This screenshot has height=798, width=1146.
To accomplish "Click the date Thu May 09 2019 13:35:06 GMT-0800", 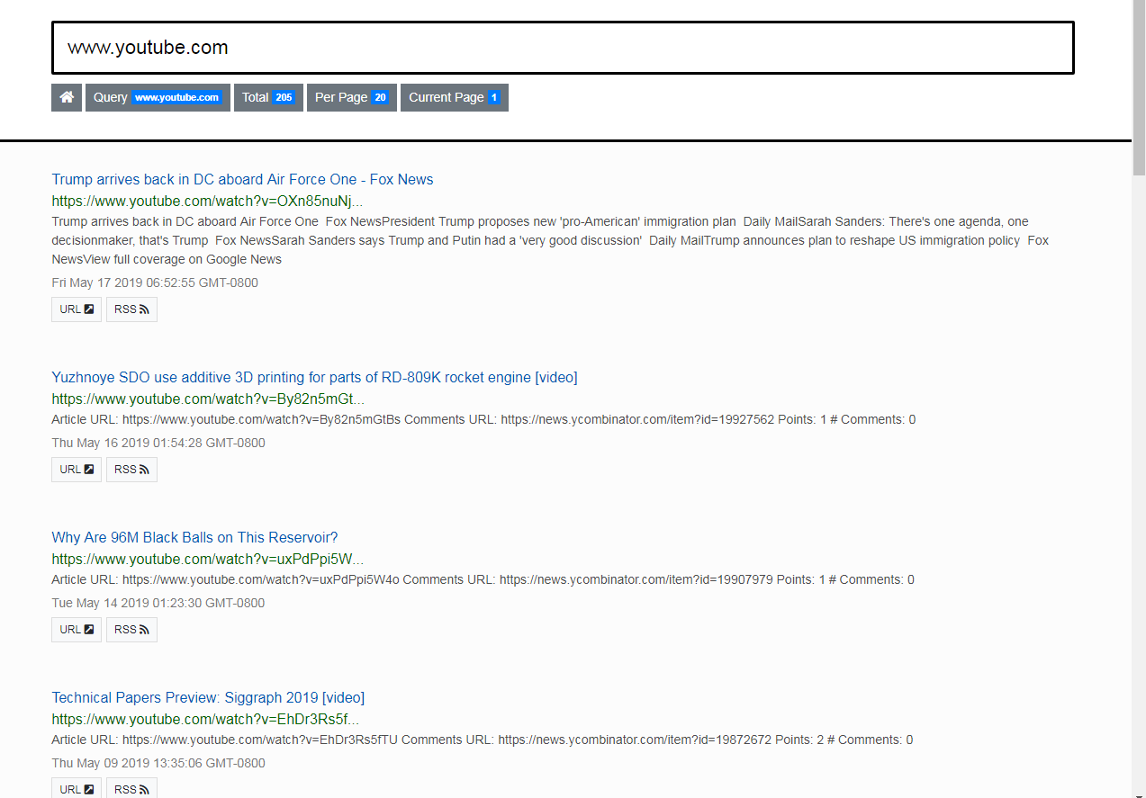I will (x=158, y=763).
